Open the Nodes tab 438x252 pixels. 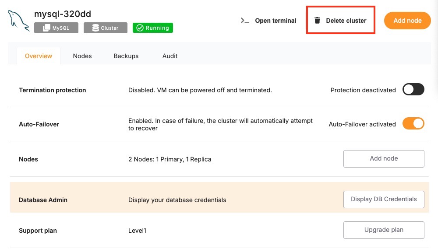82,56
